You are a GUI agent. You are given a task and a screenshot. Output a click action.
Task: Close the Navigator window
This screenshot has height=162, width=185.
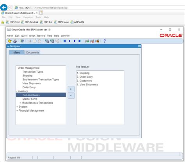click(139, 46)
